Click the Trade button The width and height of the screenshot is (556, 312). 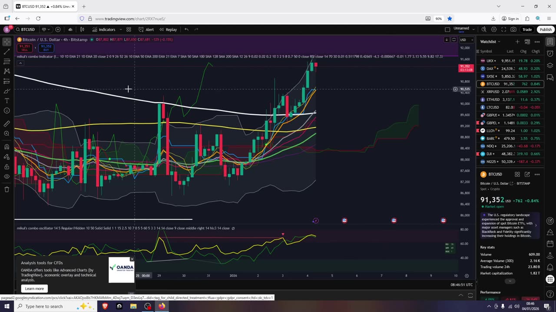tap(527, 29)
